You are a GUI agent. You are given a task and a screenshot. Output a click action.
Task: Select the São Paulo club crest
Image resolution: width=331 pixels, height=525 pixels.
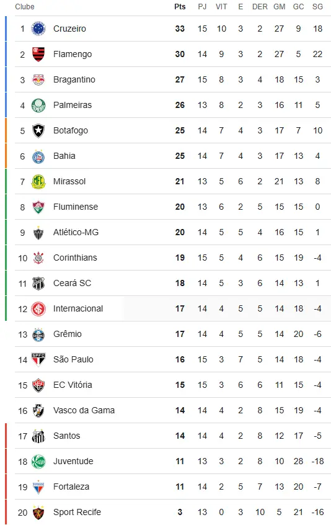tap(38, 359)
